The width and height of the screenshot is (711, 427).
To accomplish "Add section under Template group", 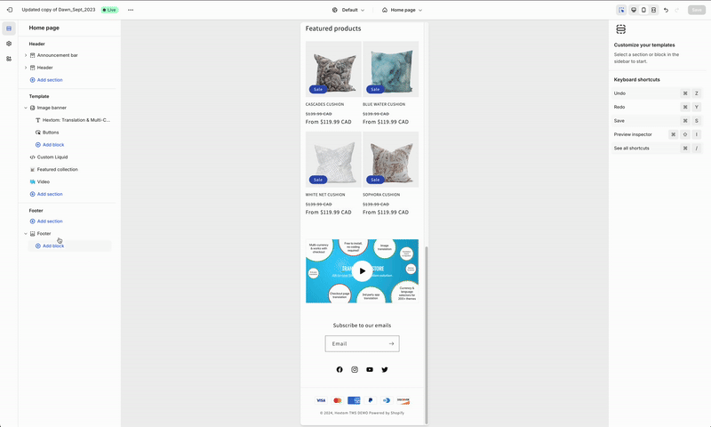I will click(46, 194).
